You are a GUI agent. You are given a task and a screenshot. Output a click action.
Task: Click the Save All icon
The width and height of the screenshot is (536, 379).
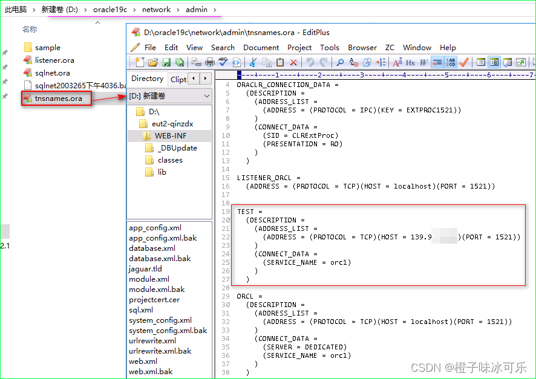180,62
